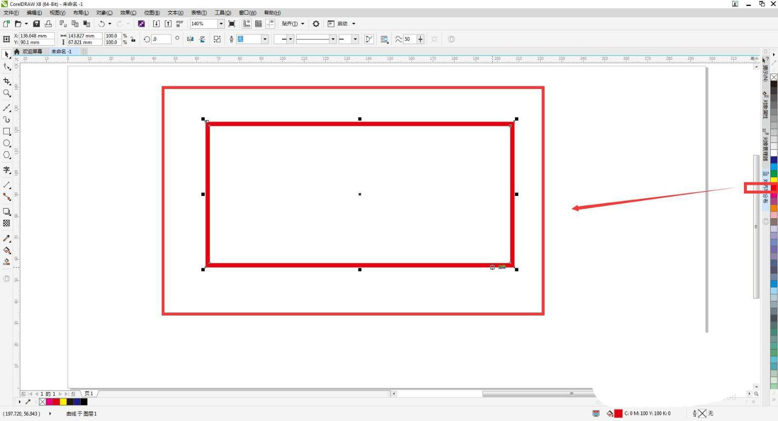Open the 表格(T) menu
778x421 pixels.
tap(199, 13)
